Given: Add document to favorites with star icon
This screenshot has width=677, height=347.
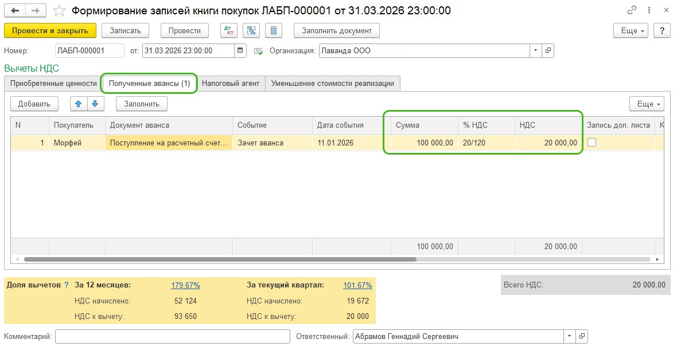Looking at the screenshot, I should 59,11.
